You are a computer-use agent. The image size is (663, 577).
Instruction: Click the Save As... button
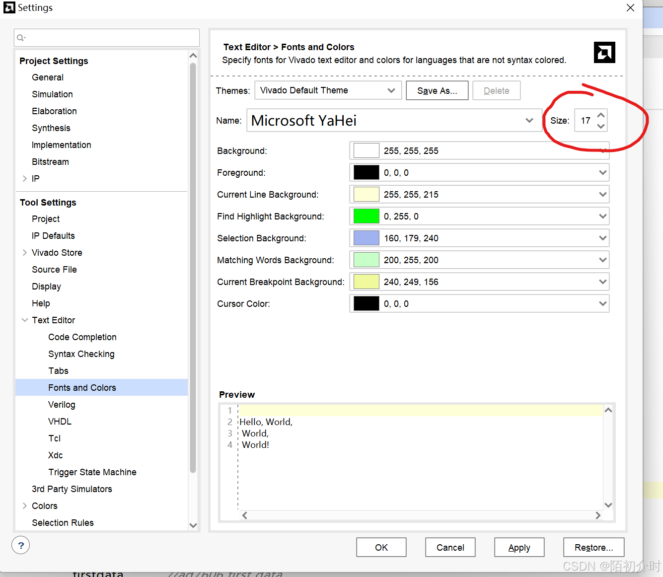437,90
